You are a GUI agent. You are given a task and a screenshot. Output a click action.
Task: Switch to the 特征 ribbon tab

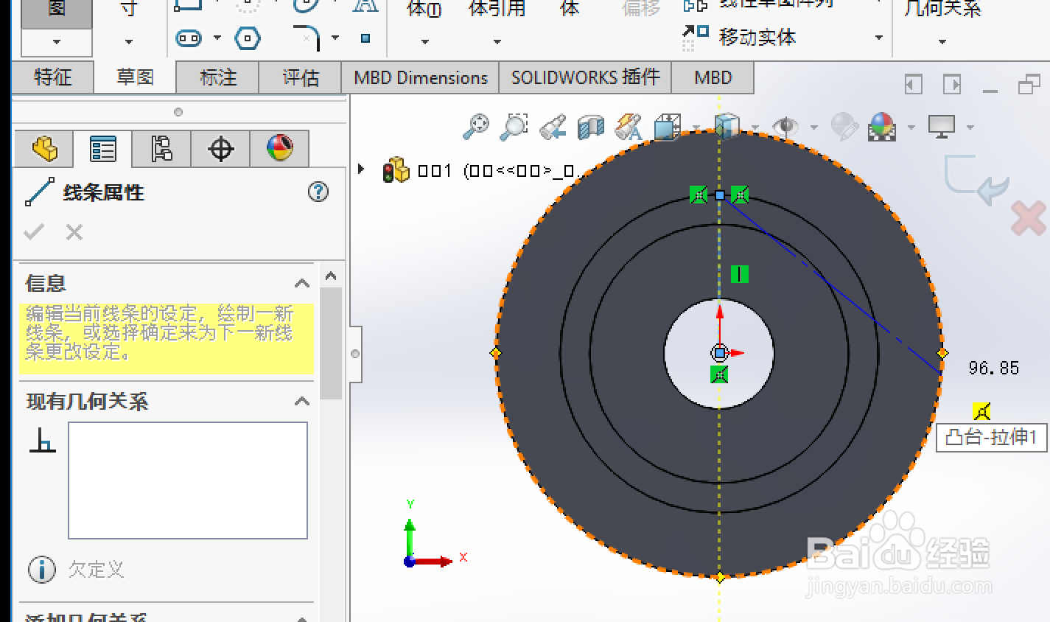click(x=52, y=77)
